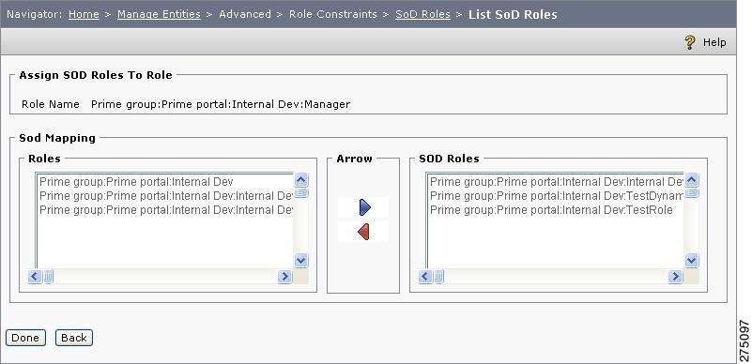The height and width of the screenshot is (364, 752).
Task: Click the red left arrow to remove role
Action: point(363,232)
